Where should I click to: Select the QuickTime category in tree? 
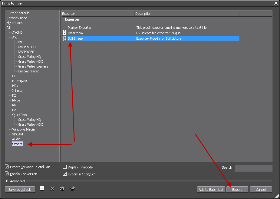[x=19, y=115]
